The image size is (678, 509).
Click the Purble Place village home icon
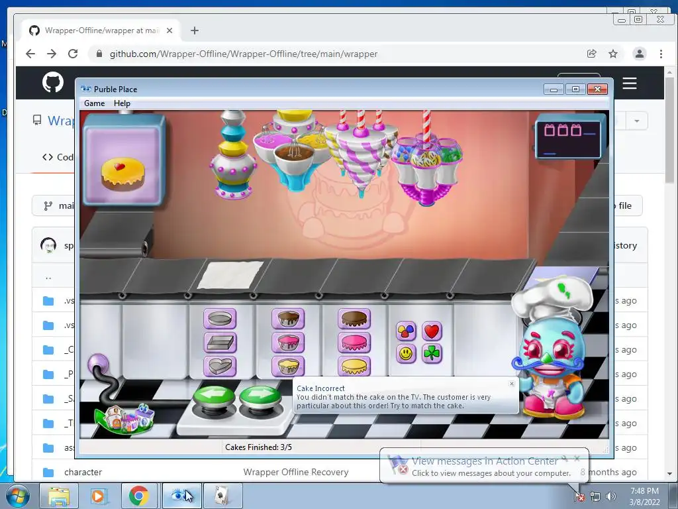tap(125, 418)
